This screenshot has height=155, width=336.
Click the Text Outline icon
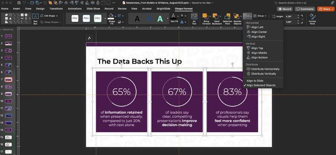click(182, 16)
